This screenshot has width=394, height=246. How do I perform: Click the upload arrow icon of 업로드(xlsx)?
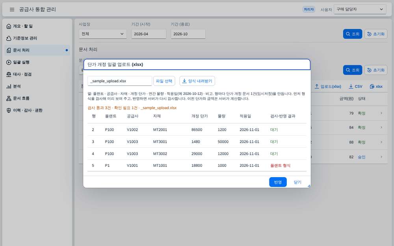click(x=317, y=86)
